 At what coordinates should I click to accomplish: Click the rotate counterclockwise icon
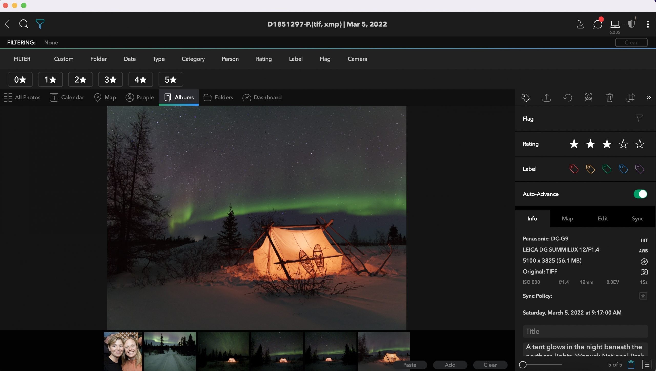click(568, 98)
